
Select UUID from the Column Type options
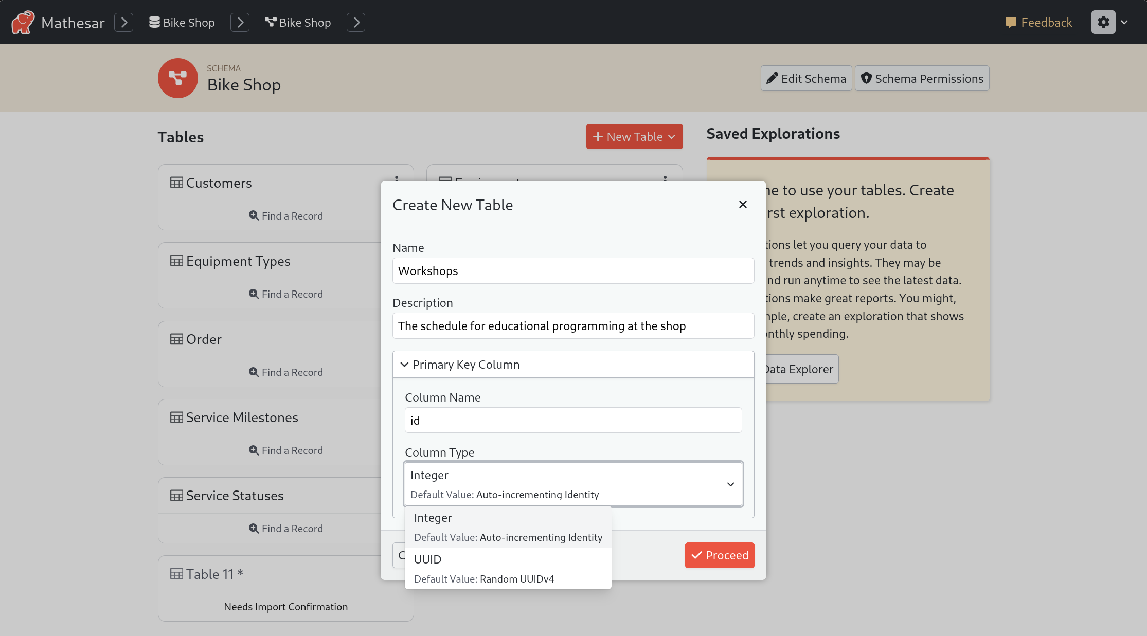tap(508, 568)
